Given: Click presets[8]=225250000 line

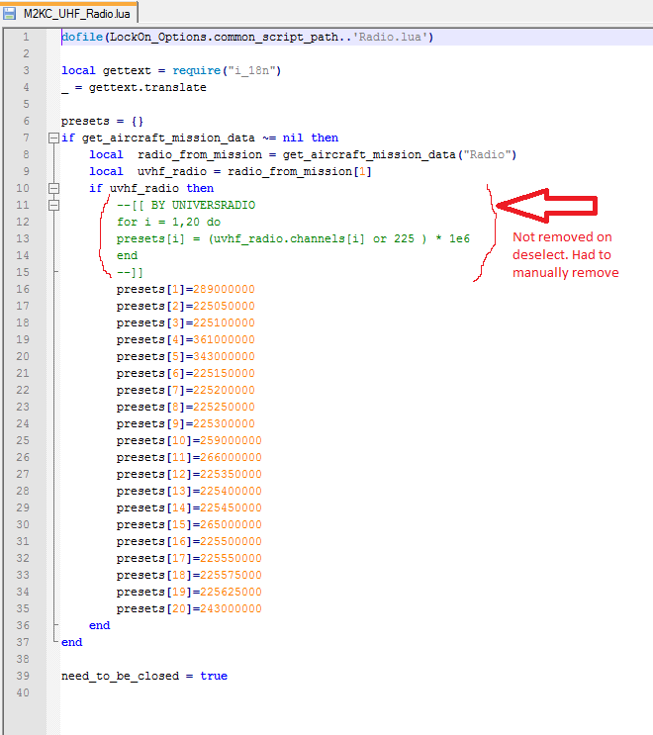Looking at the screenshot, I should (x=186, y=408).
